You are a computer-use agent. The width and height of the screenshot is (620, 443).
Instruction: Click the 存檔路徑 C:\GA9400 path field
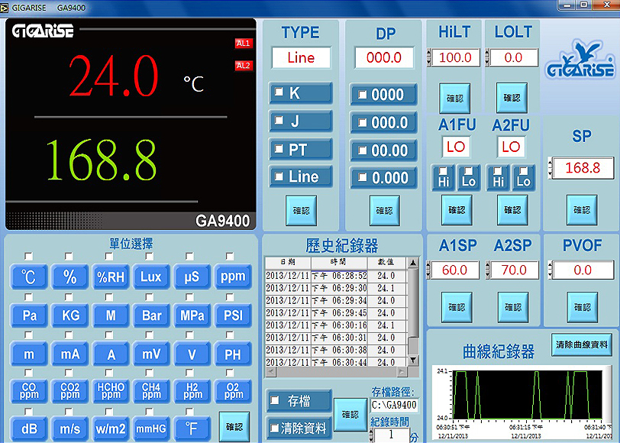[394, 405]
